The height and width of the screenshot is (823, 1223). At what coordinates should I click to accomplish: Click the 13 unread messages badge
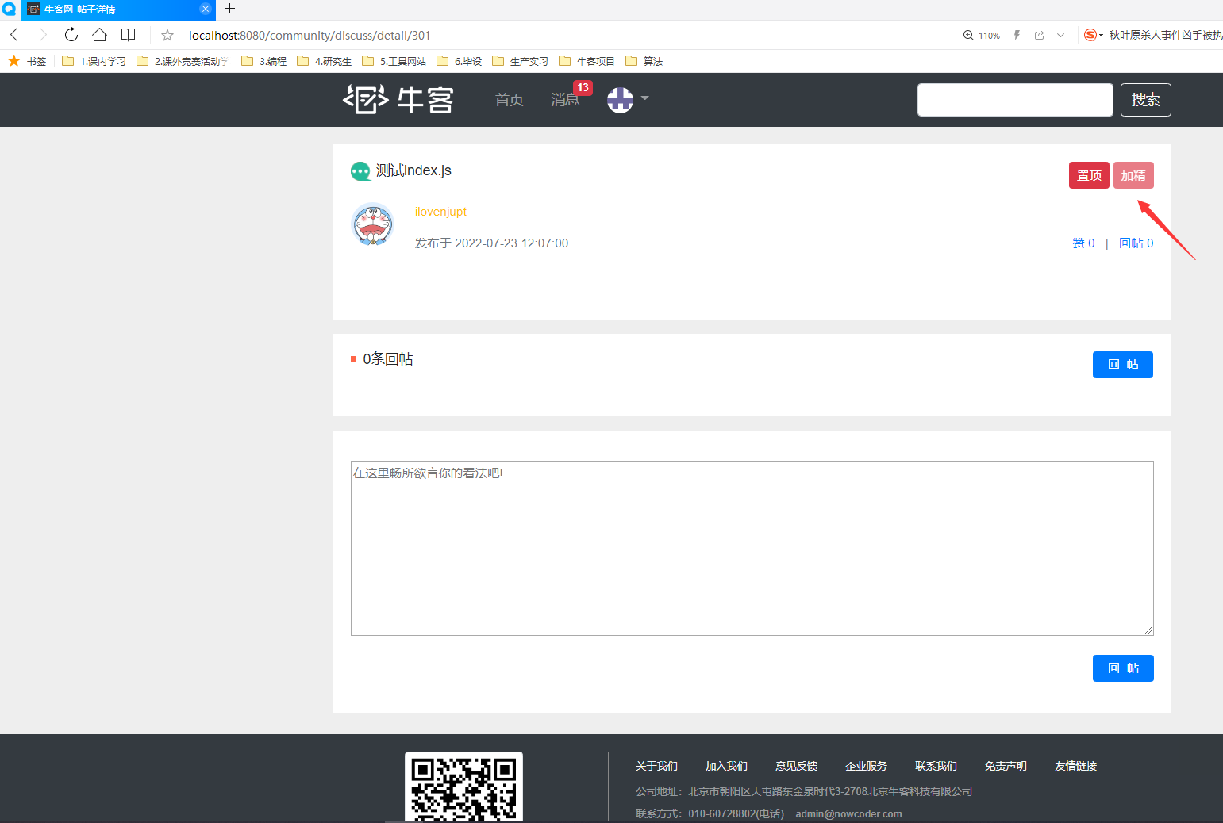tap(583, 88)
